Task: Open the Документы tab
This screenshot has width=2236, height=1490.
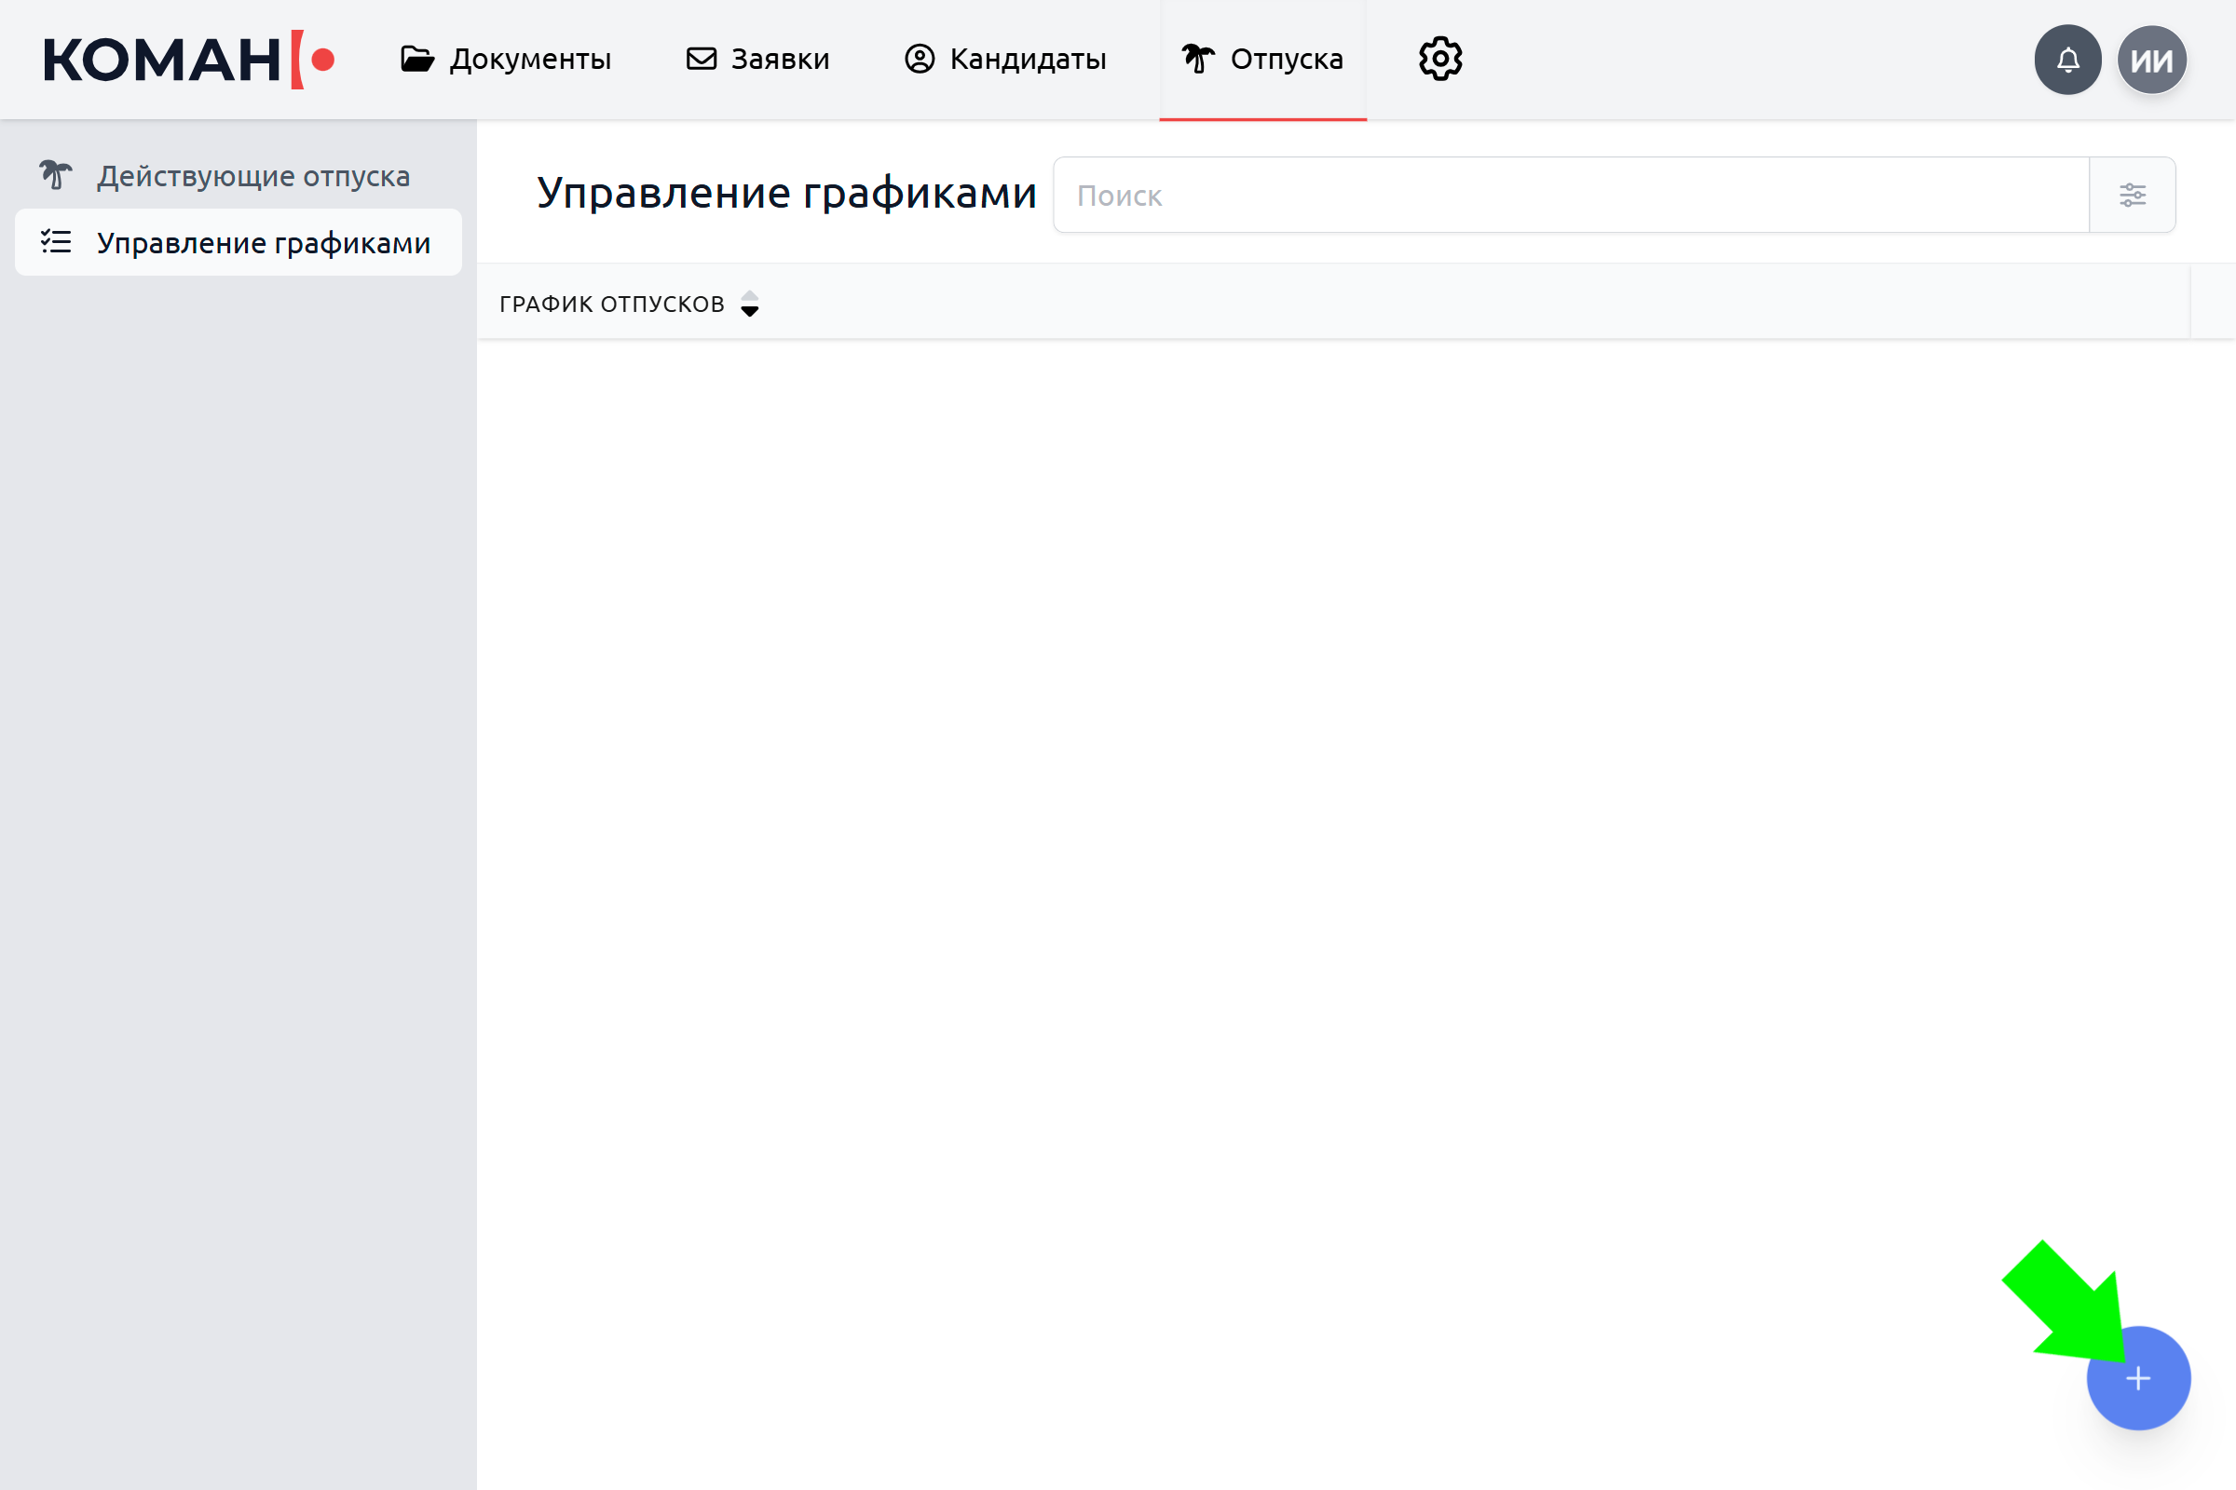Action: coord(529,59)
